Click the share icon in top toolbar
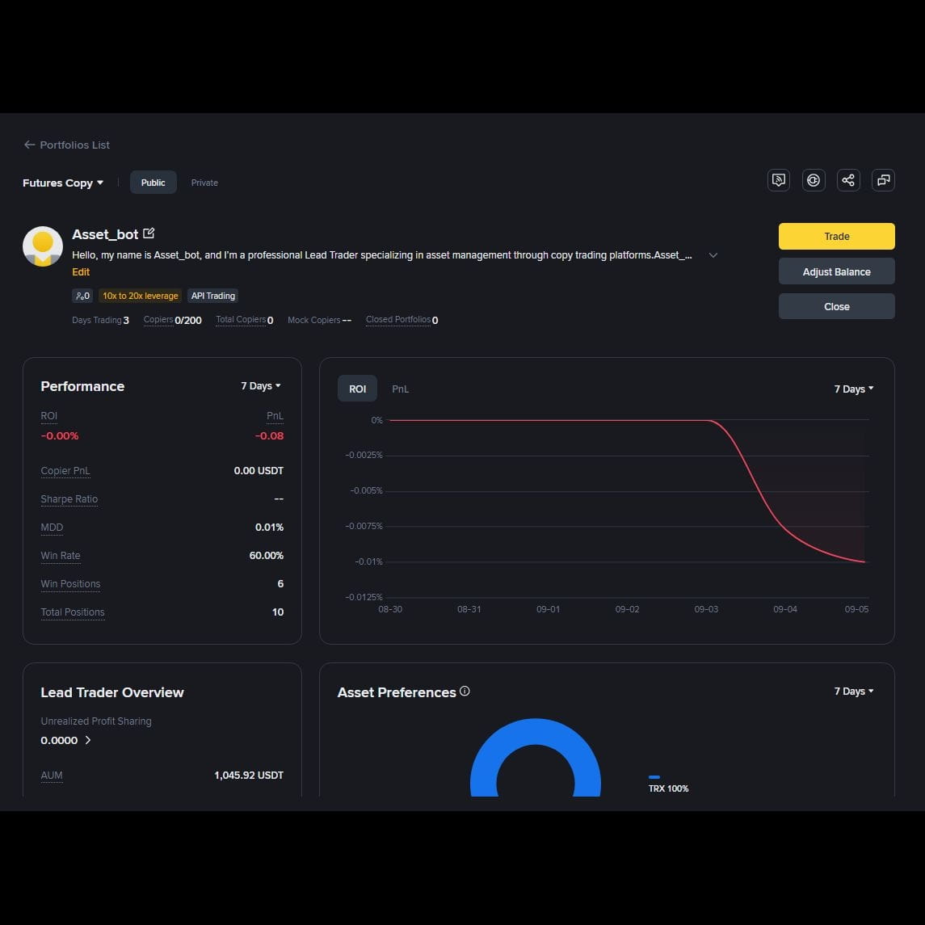Image resolution: width=925 pixels, height=925 pixels. pos(848,180)
